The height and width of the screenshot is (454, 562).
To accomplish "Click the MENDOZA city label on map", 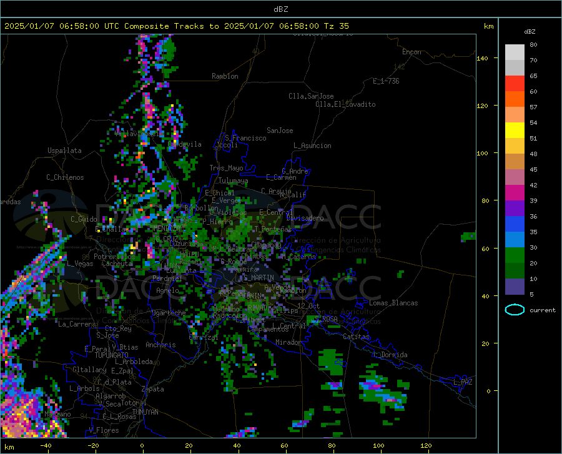I will click(x=168, y=229).
